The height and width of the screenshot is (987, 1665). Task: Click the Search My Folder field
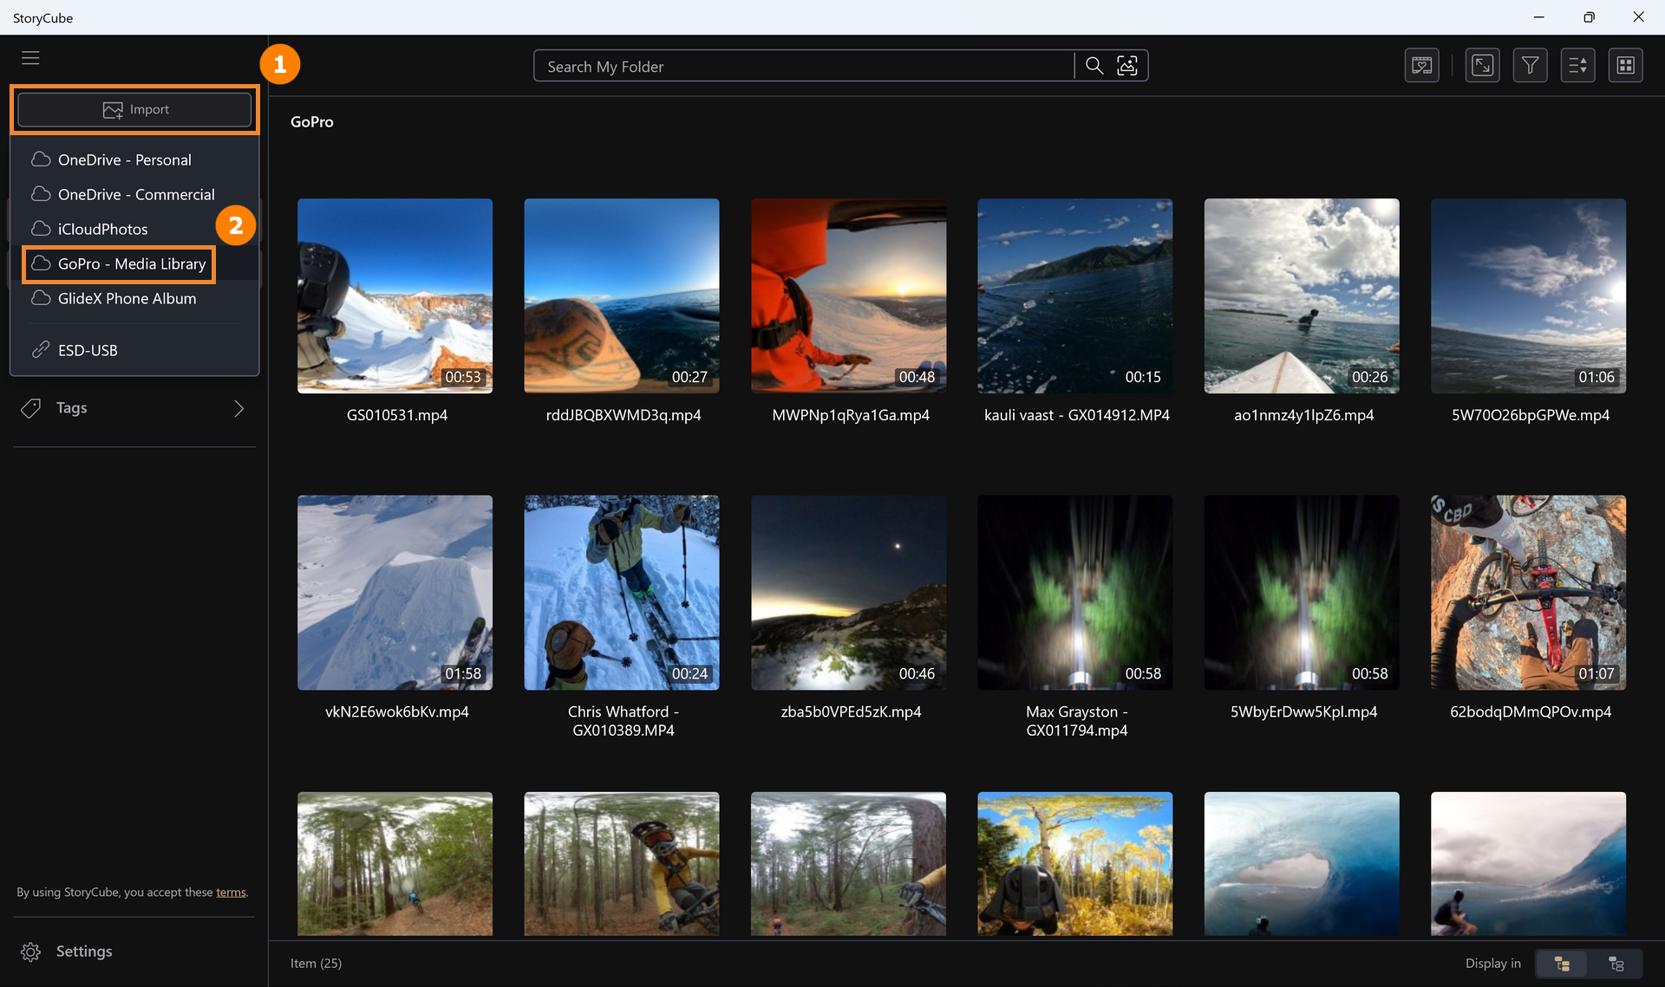pyautogui.click(x=802, y=67)
